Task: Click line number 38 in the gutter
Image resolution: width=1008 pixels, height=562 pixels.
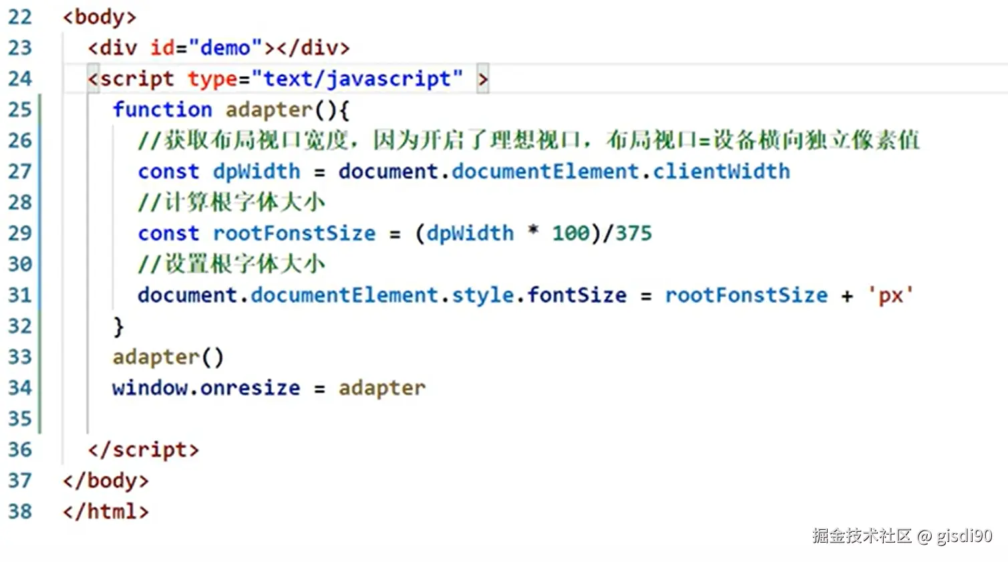Action: tap(20, 511)
